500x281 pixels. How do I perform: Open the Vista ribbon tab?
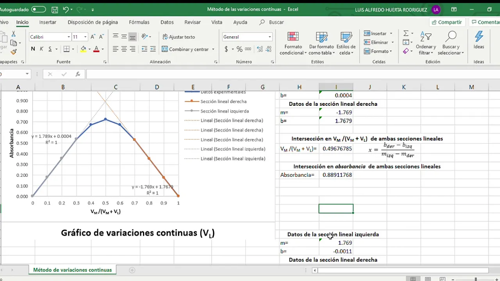click(x=217, y=22)
